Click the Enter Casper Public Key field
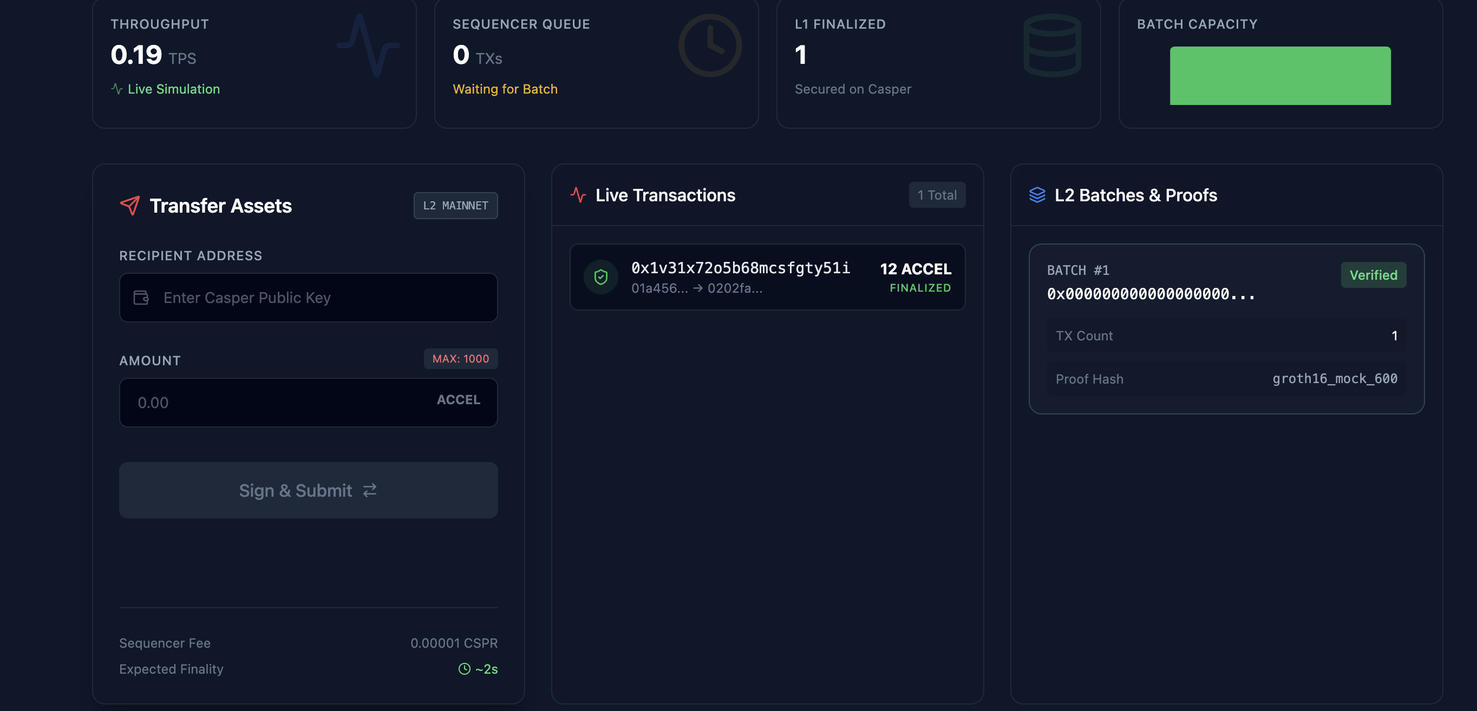This screenshot has height=711, width=1477. click(309, 298)
